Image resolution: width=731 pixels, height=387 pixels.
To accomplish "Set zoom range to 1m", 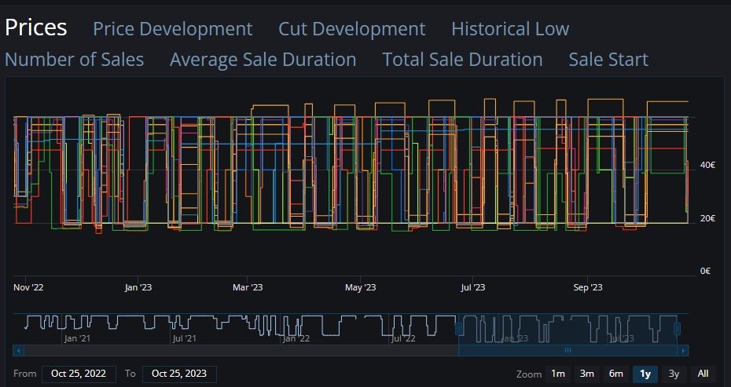I will coord(557,374).
